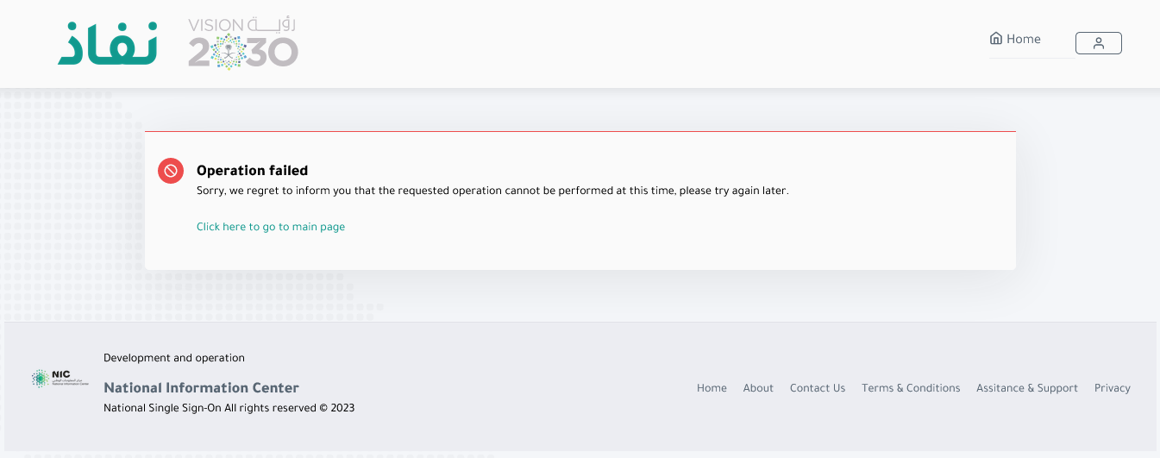The height and width of the screenshot is (458, 1160).
Task: View the Terms & Conditions link
Action: point(911,388)
